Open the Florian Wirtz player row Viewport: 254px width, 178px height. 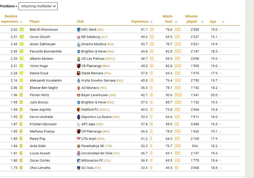tap(40, 95)
